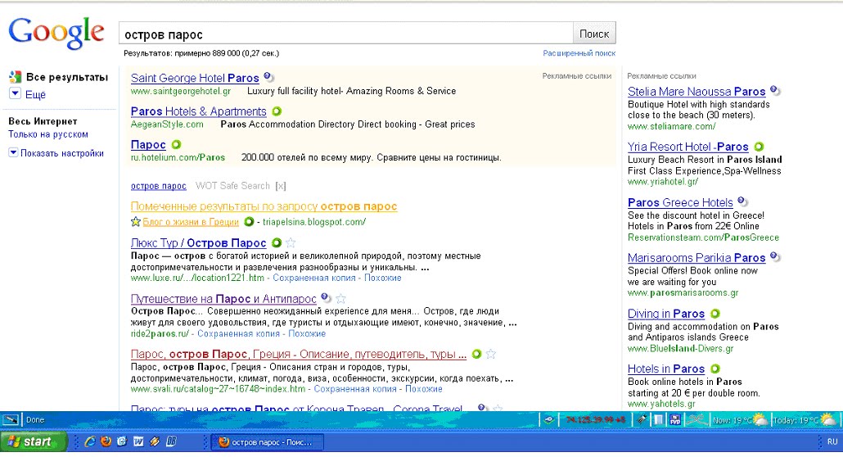This screenshot has height=457, width=843.
Task: Open the Парос, остров Парос, Греция result
Action: pos(299,354)
